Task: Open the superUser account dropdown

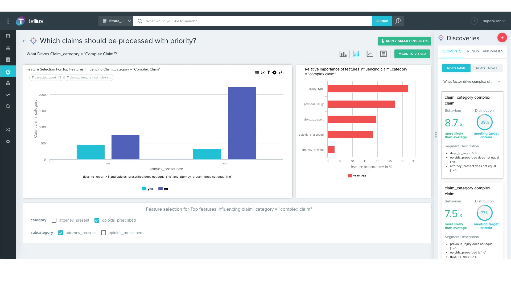Action: (494, 21)
